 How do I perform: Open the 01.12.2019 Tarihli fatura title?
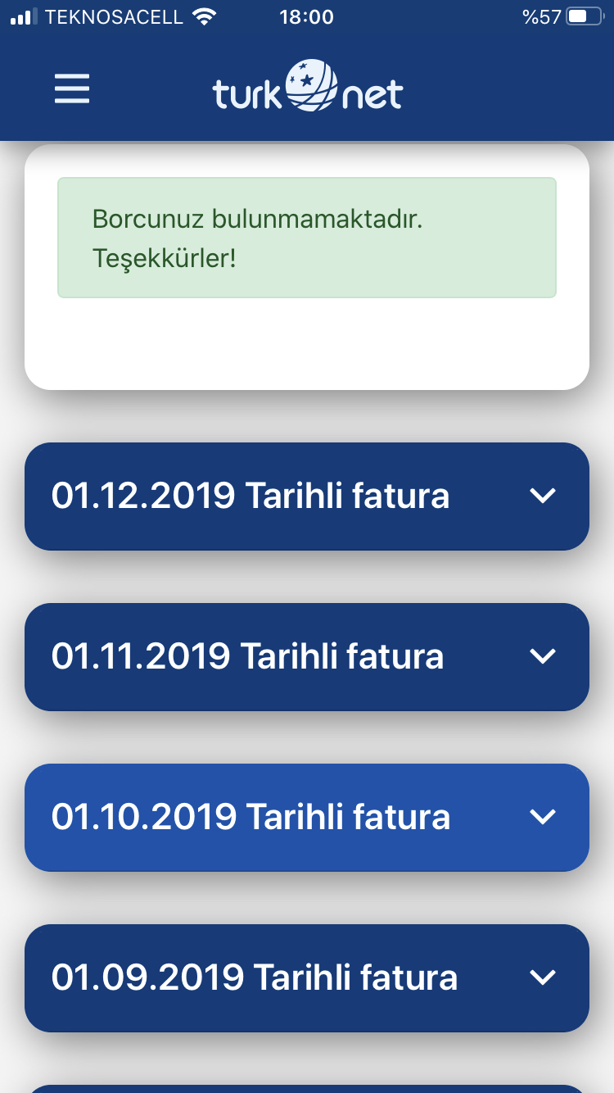[x=251, y=496]
